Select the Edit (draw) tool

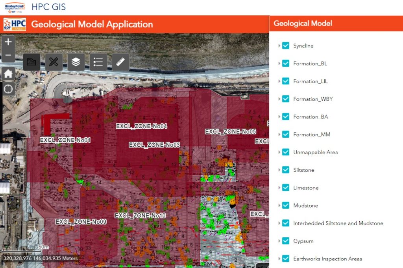tap(54, 62)
